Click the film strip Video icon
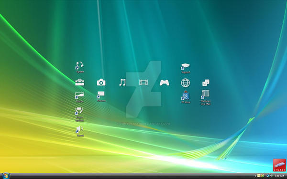The image size is (287, 179). tap(143, 83)
